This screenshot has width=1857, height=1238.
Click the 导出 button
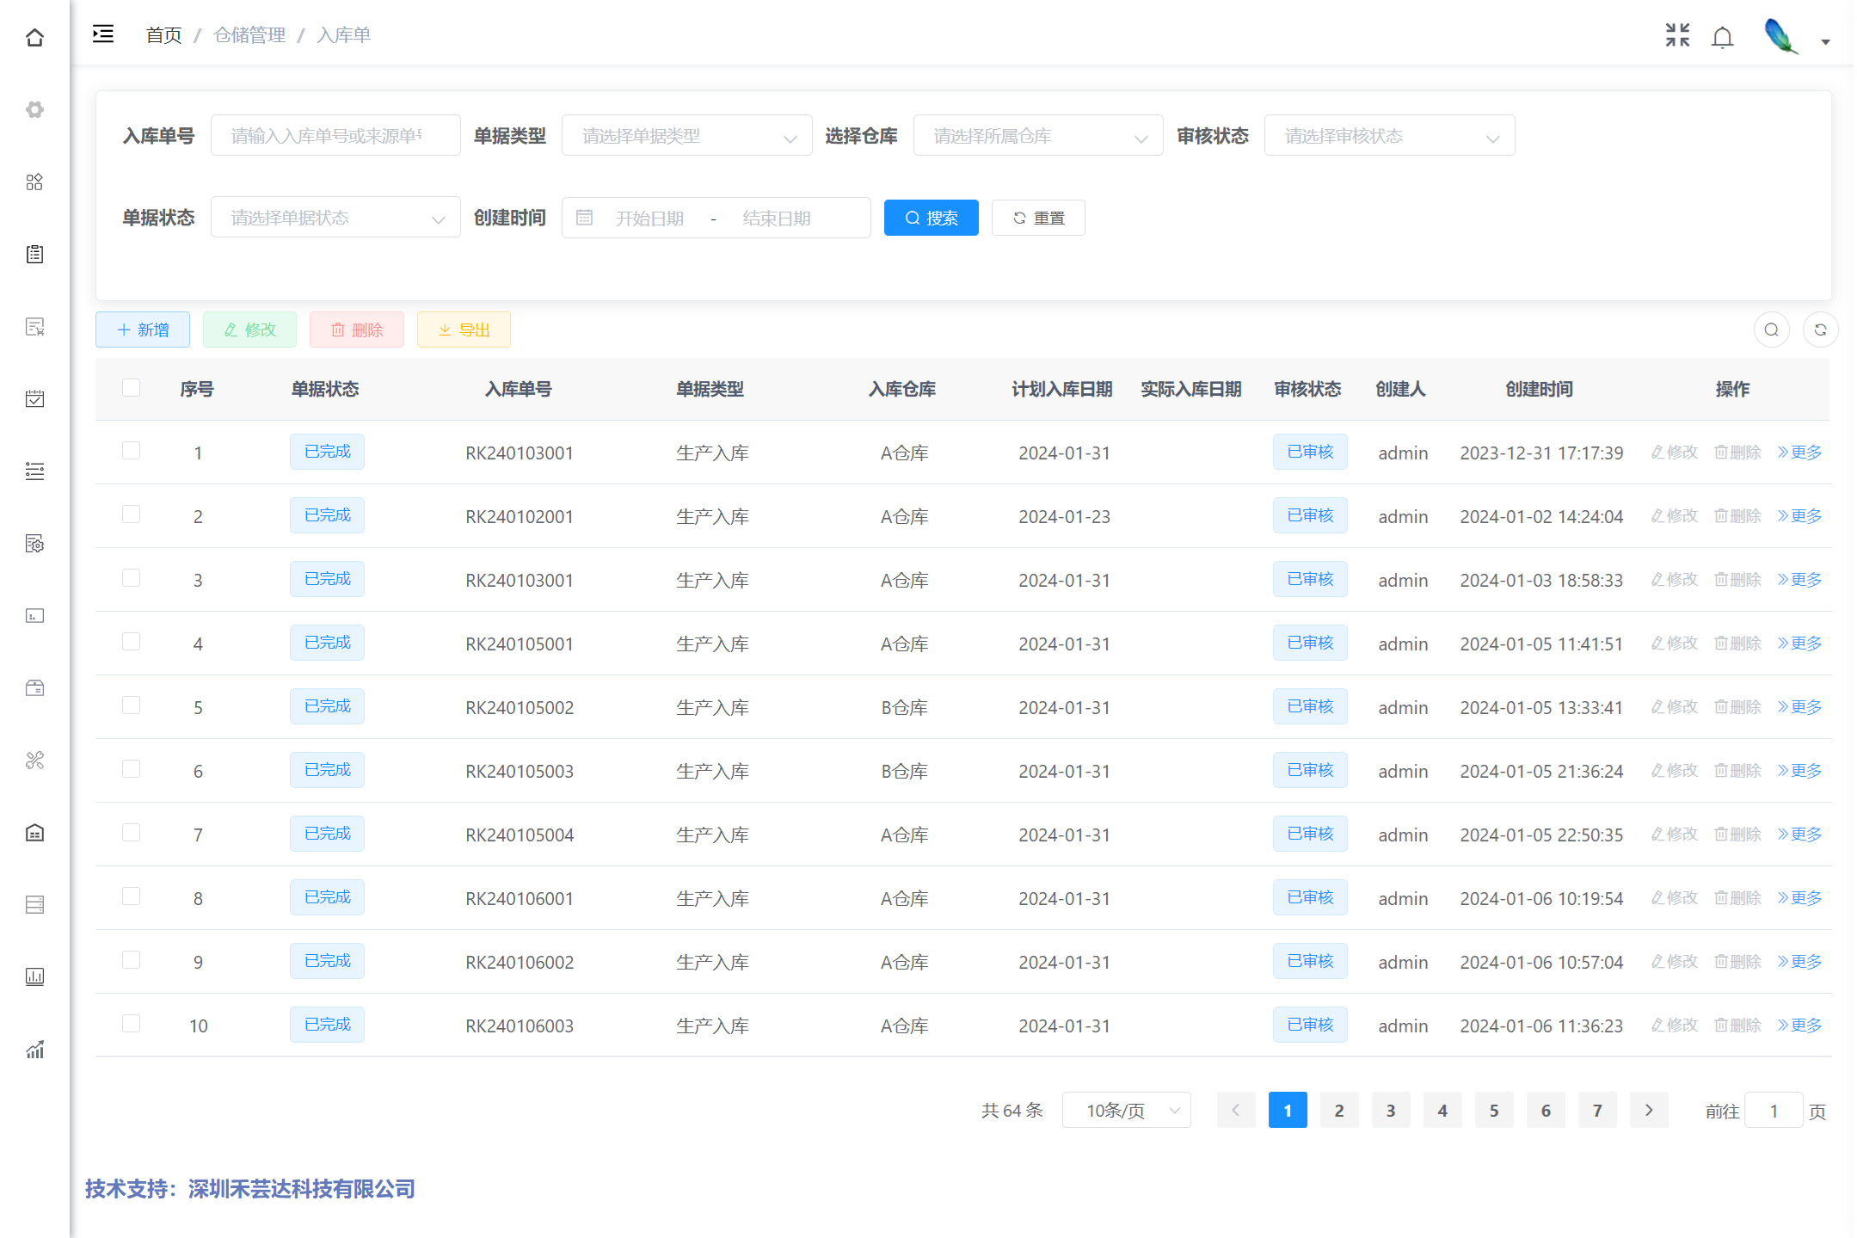click(464, 330)
